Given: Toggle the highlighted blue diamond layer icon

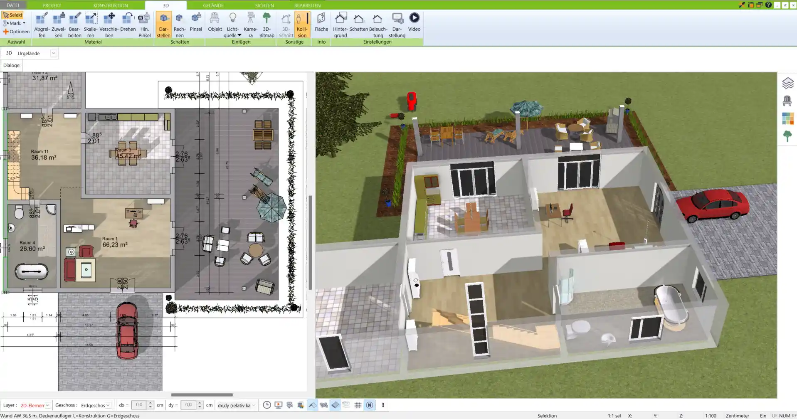Looking at the screenshot, I should point(335,405).
